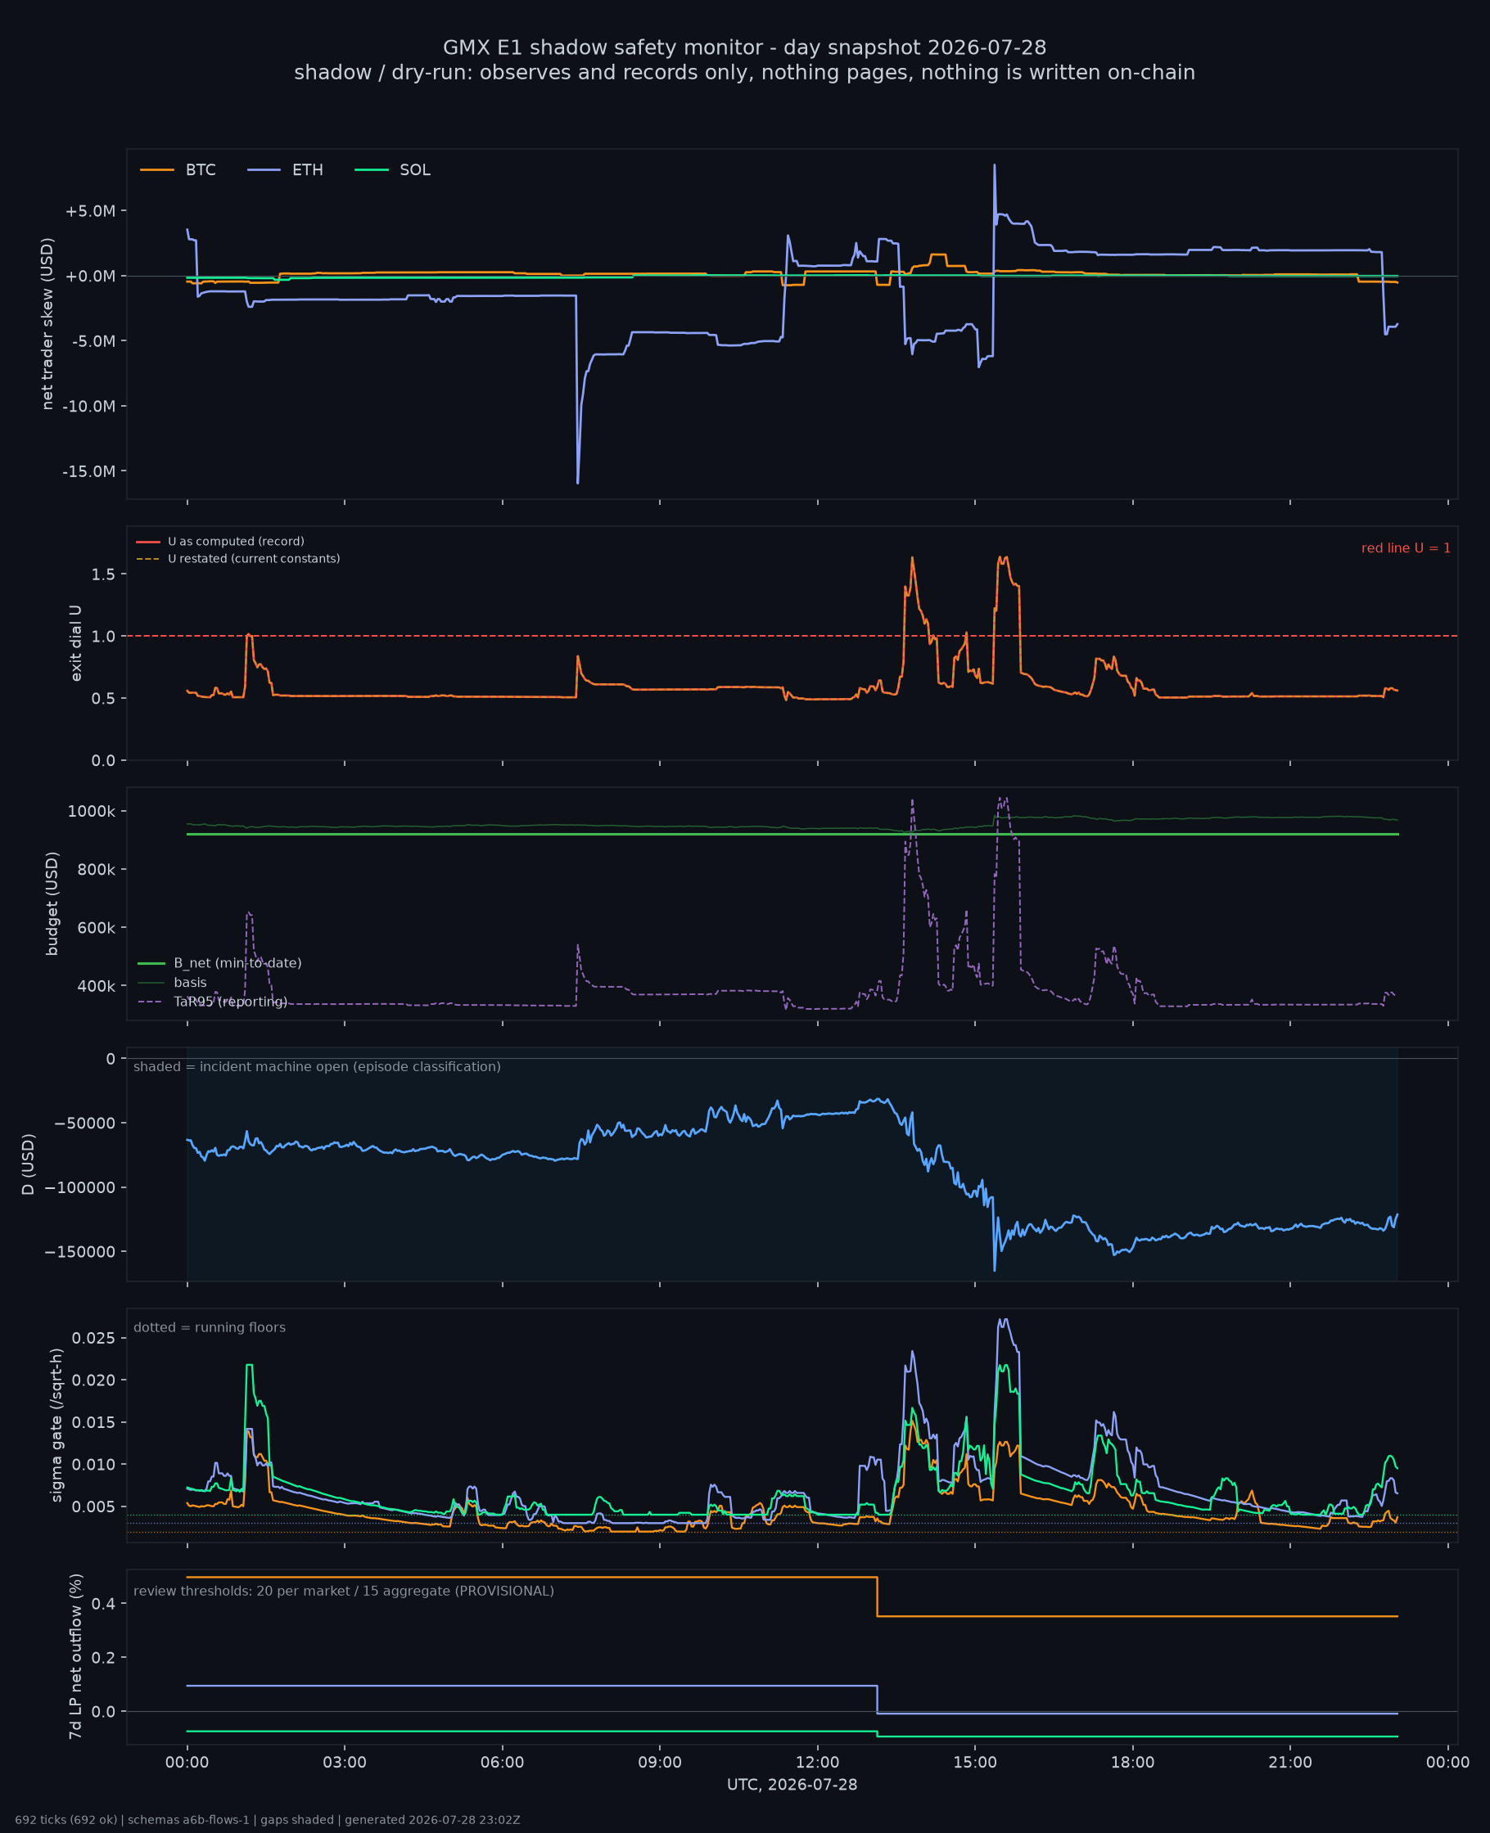Click the 12:00 tick label on time axis
Viewport: 1490px width, 1833px height.
tap(817, 1763)
